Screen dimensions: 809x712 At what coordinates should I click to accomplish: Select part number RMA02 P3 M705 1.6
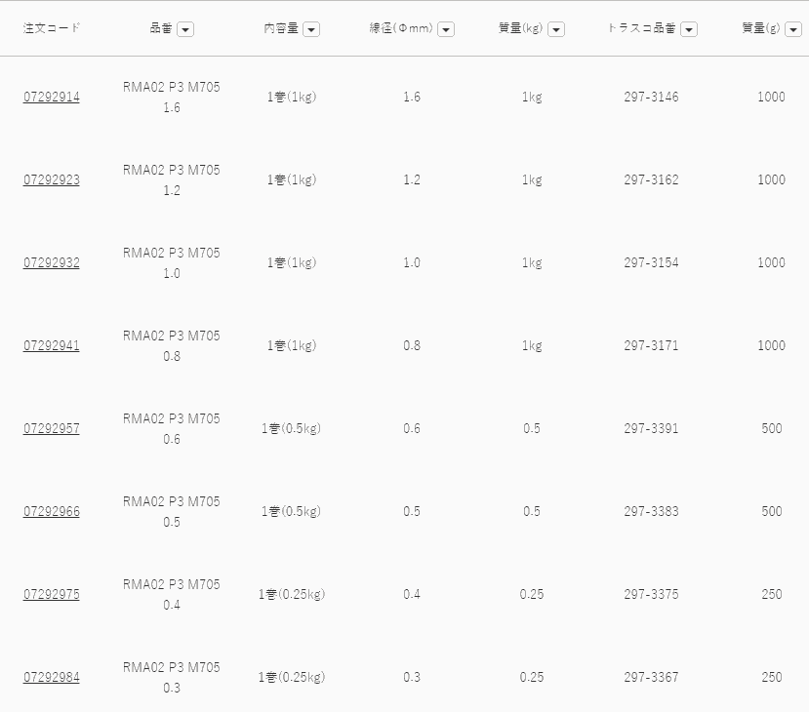[172, 98]
